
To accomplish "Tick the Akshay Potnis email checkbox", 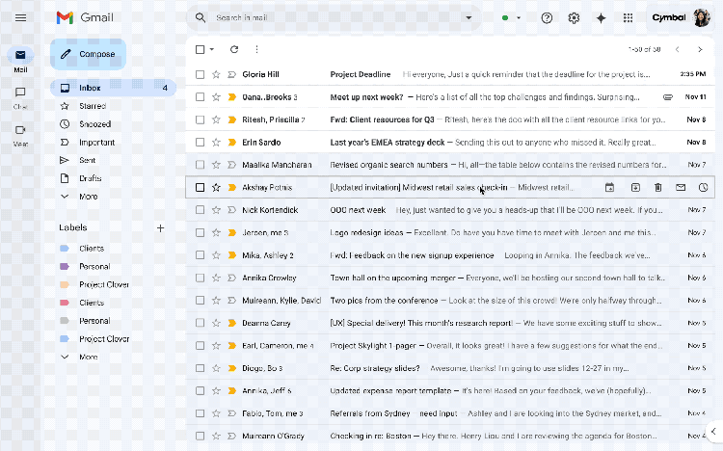I will click(x=200, y=187).
